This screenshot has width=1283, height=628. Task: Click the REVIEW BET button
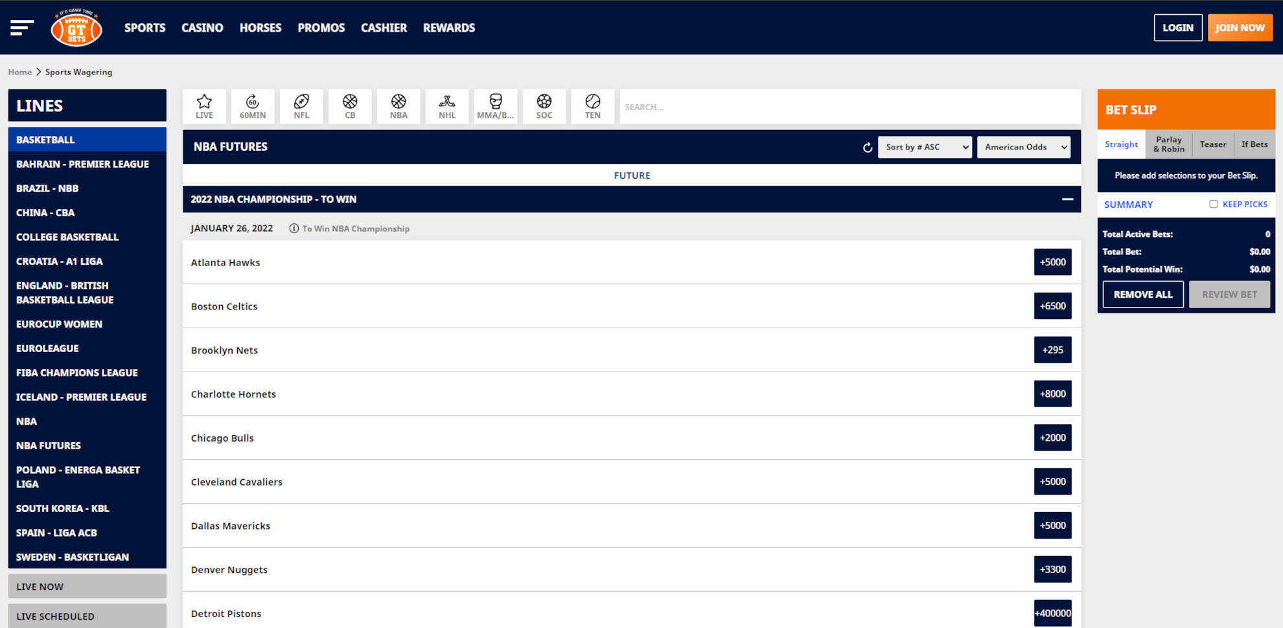(x=1229, y=295)
